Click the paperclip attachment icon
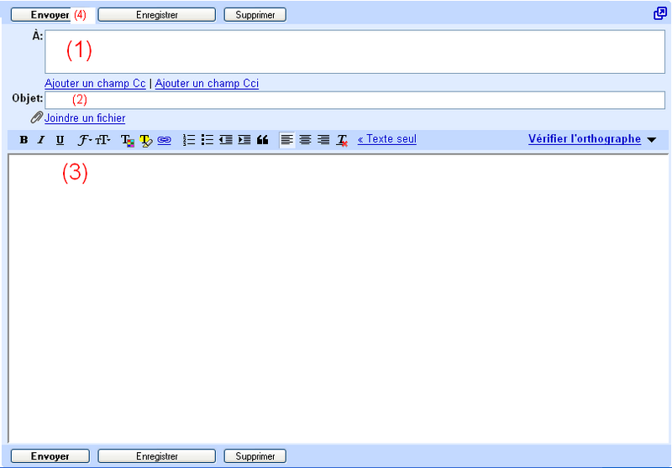 click(x=36, y=117)
